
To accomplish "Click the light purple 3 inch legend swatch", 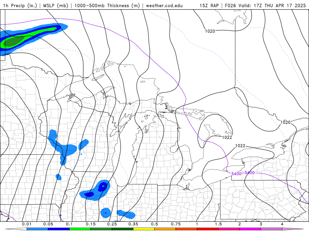I will 272,229.
